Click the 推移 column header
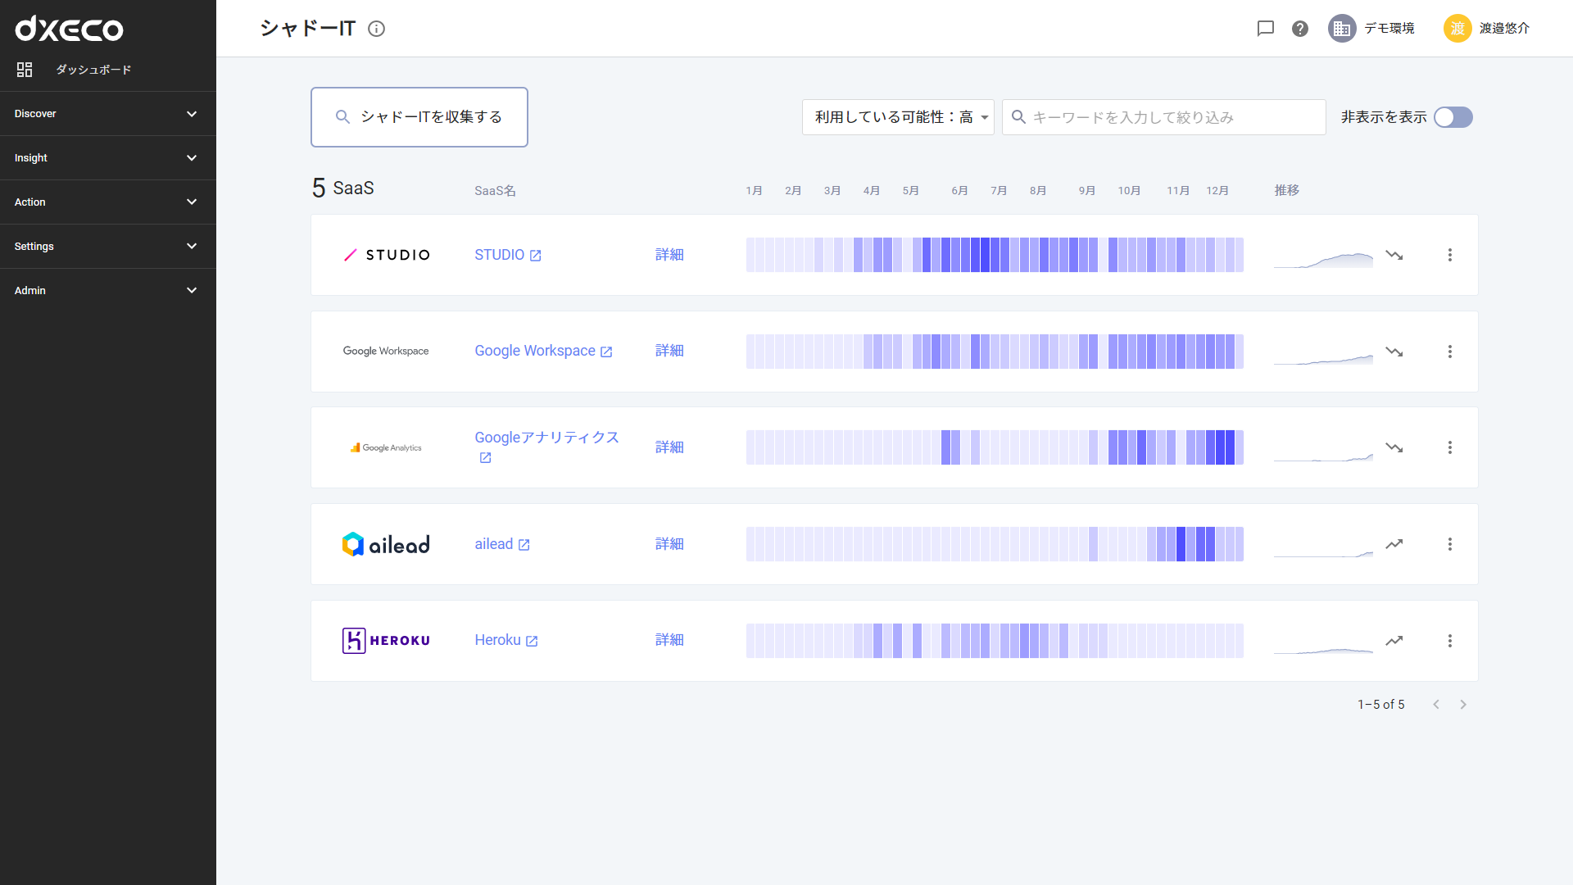Image resolution: width=1573 pixels, height=885 pixels. pyautogui.click(x=1286, y=190)
